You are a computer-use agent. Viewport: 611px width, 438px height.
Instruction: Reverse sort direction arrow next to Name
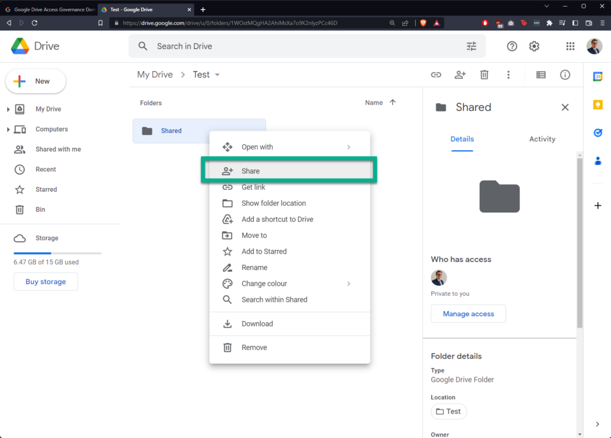pos(393,102)
